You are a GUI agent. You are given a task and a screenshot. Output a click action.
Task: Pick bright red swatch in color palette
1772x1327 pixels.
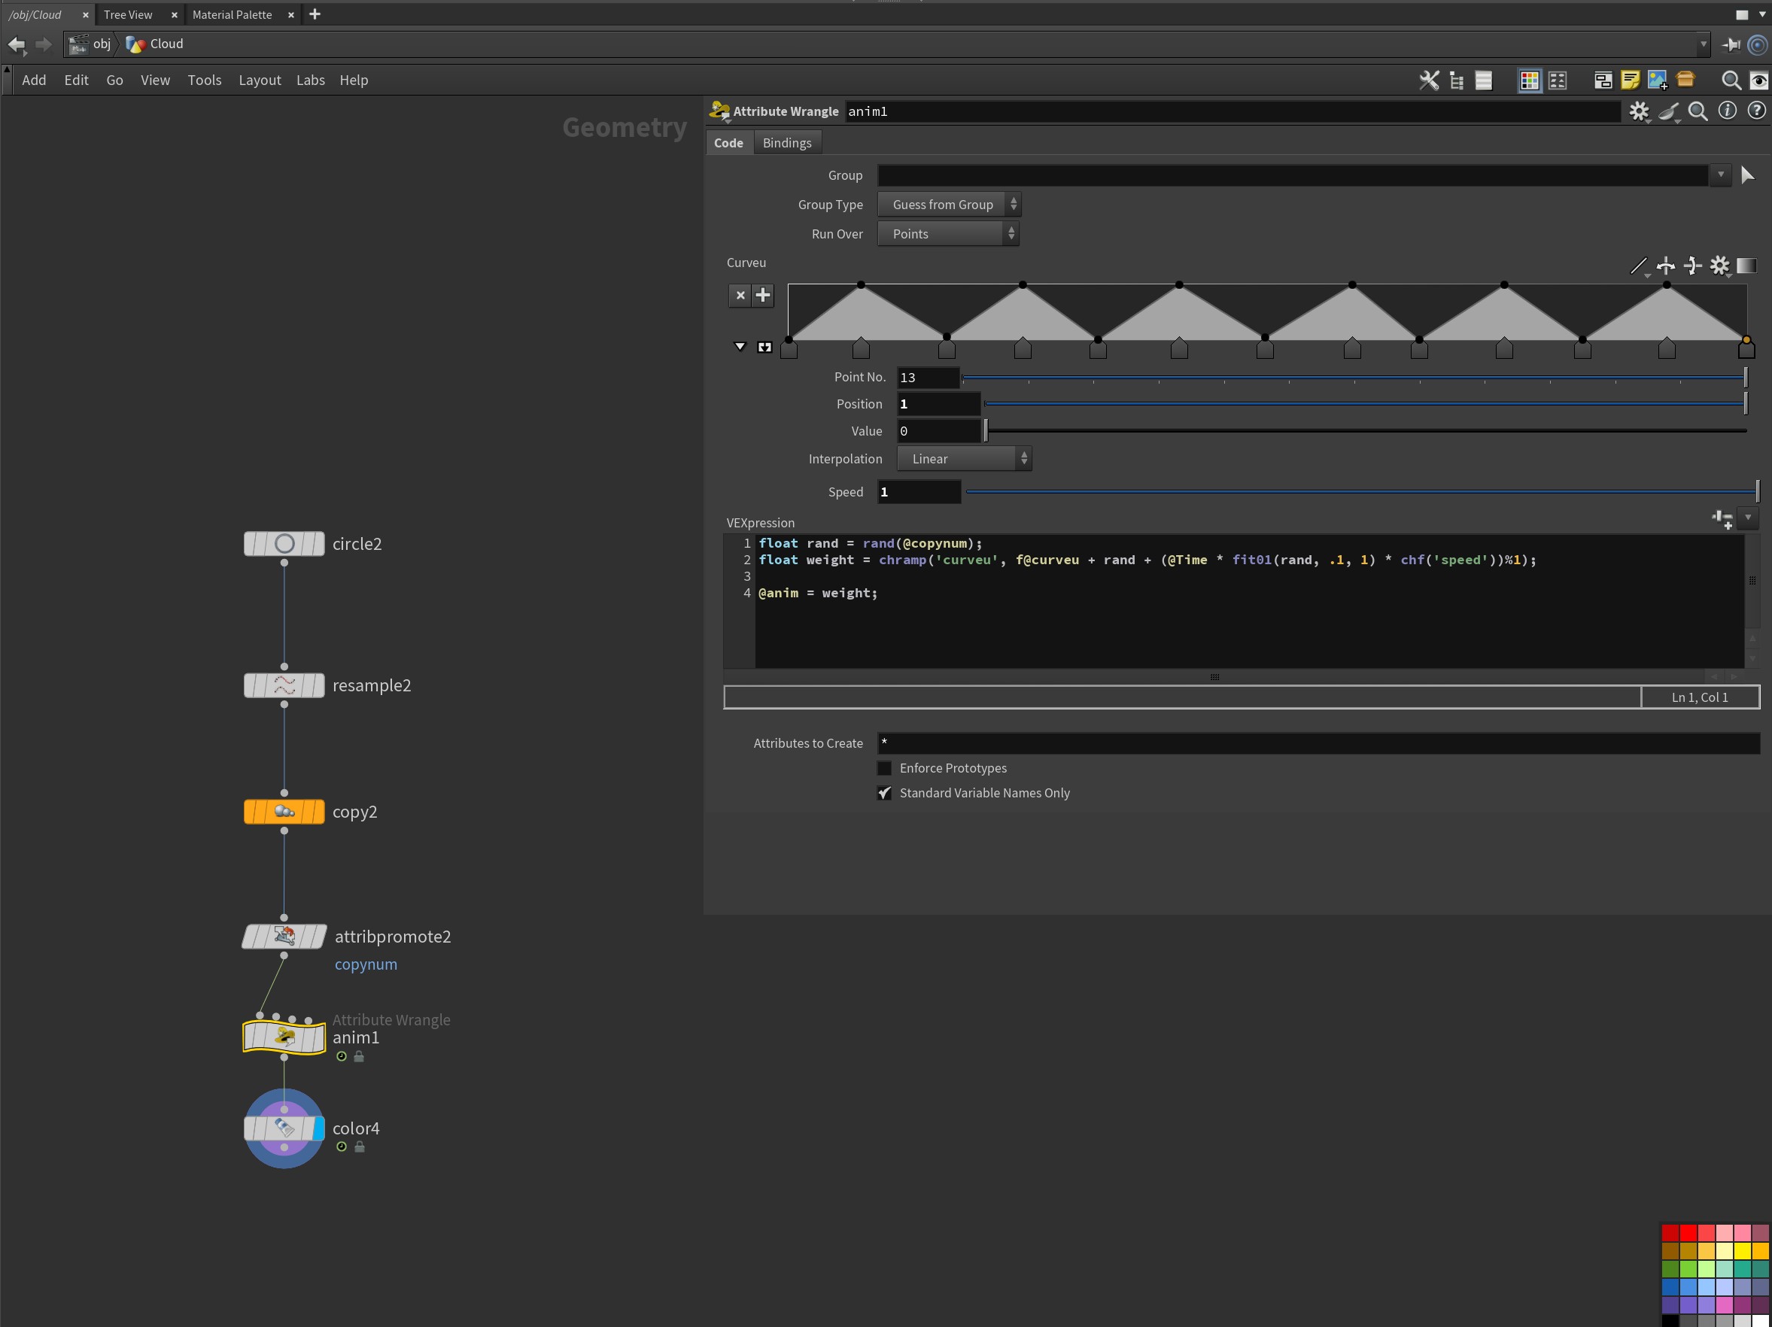point(1688,1232)
